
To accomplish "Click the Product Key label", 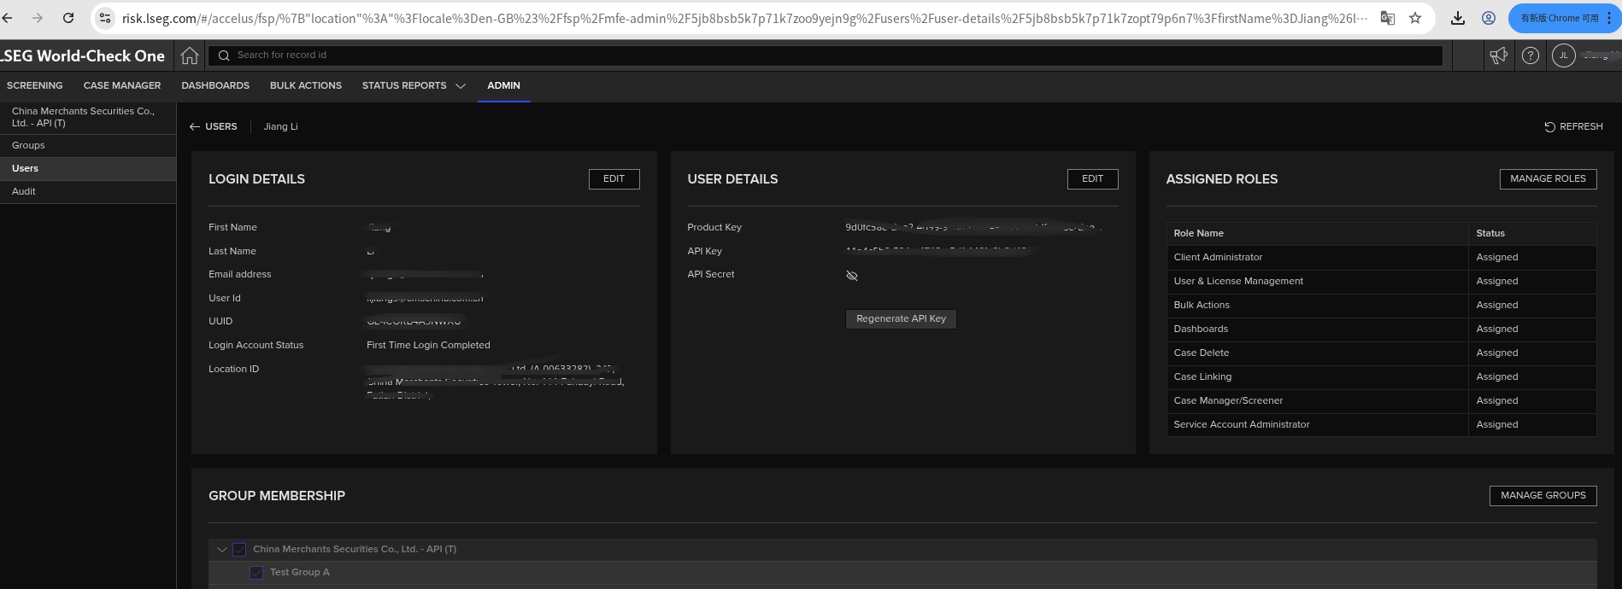I will click(714, 228).
